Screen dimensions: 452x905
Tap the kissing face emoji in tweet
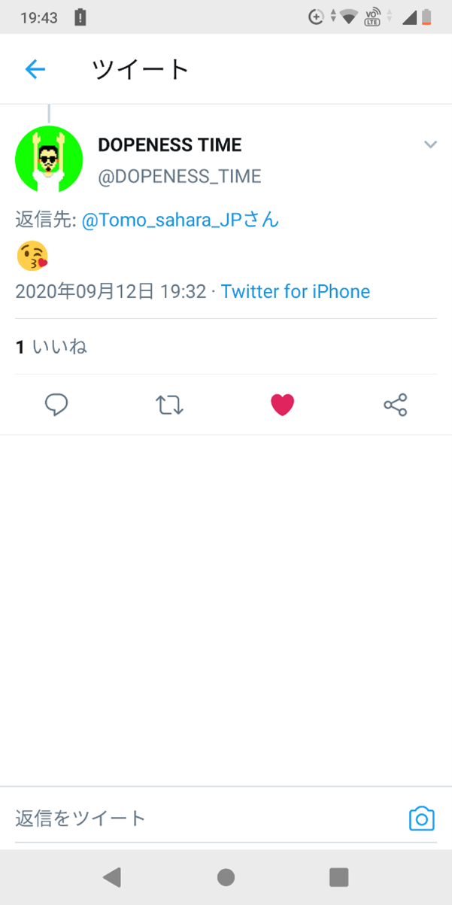(x=32, y=256)
